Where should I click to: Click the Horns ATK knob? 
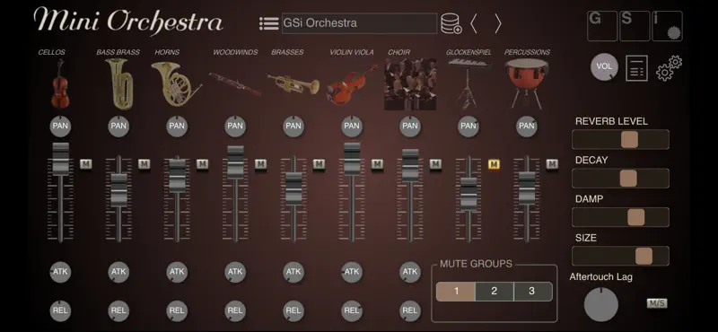[x=177, y=272]
